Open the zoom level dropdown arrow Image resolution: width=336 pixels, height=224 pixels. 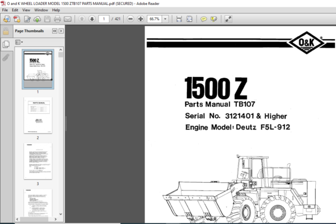(165, 19)
